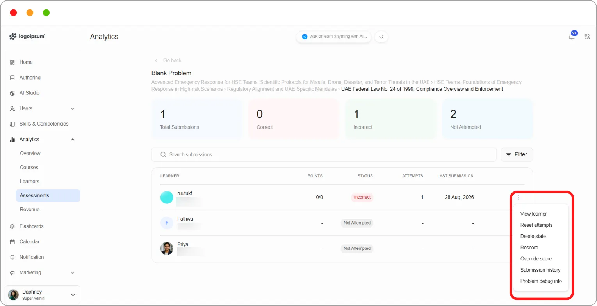The image size is (597, 306).
Task: Click the magnifier search button in header
Action: (381, 37)
